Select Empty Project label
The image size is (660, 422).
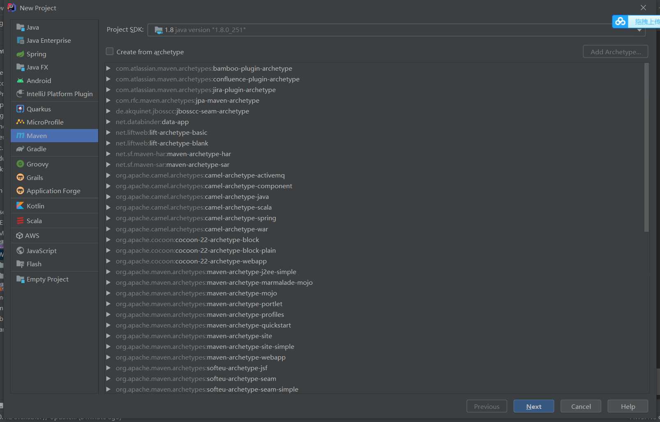click(48, 279)
